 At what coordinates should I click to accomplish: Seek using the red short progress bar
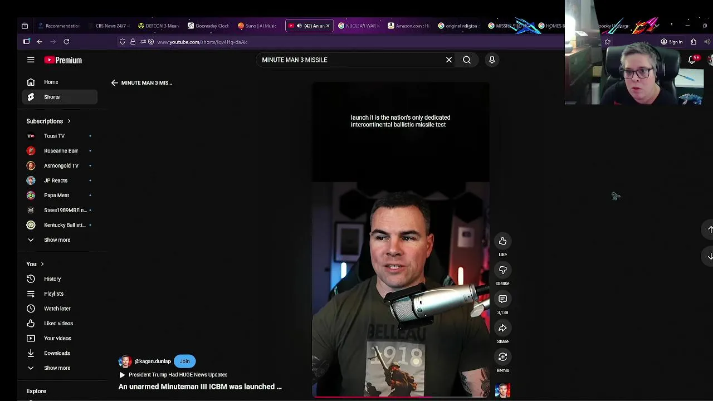click(x=401, y=397)
